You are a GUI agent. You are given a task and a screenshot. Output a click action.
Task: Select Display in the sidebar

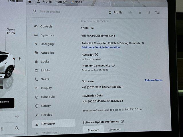coord(43,88)
